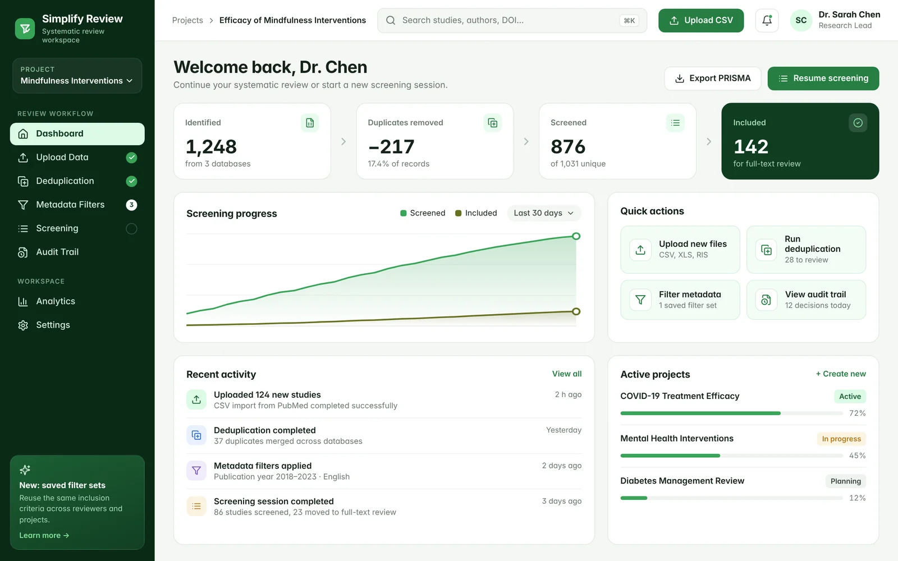
Task: Open the Mindfulness Interventions project dropdown
Action: (x=77, y=76)
